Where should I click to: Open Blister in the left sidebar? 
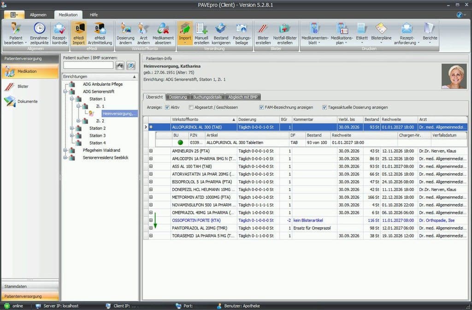(23, 86)
